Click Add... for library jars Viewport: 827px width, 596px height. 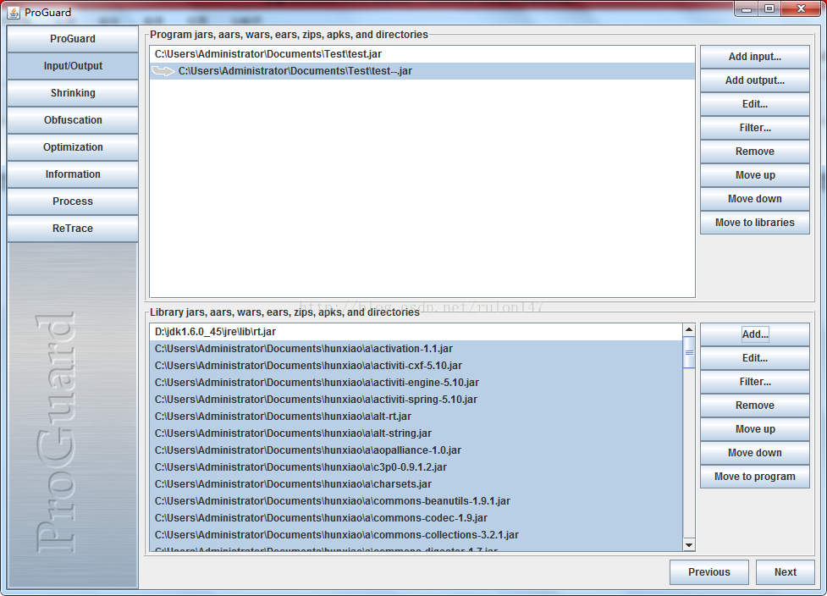click(x=755, y=334)
